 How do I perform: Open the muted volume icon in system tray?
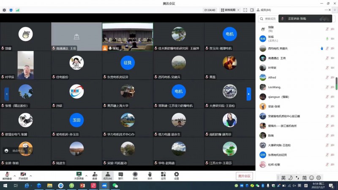(294, 185)
